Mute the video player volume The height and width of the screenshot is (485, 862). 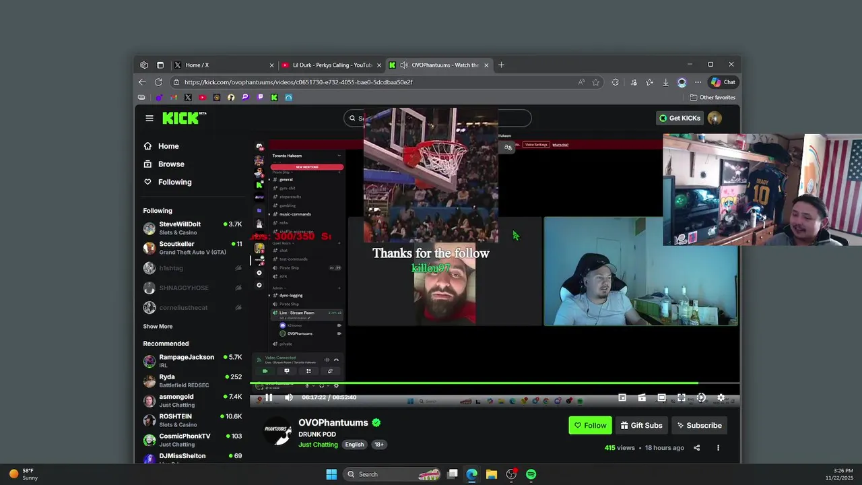[x=289, y=397]
